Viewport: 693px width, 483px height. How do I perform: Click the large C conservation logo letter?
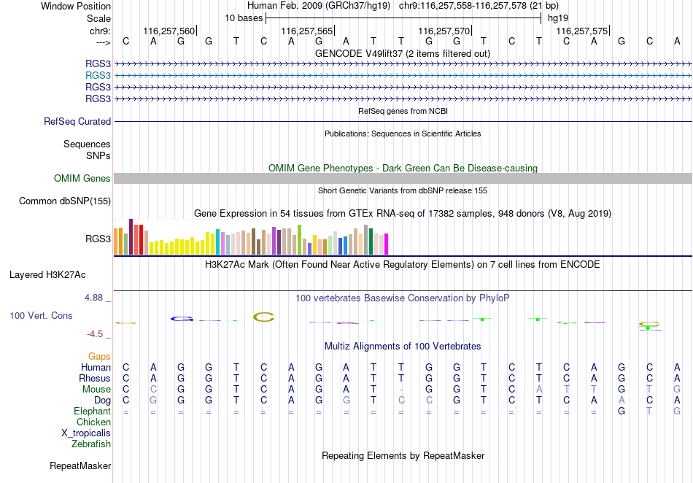[264, 317]
